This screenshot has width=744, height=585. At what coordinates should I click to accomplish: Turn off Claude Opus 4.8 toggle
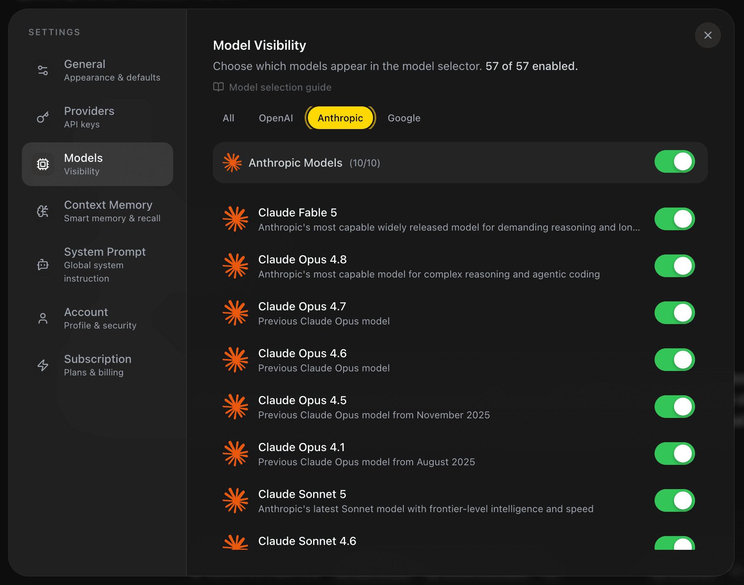pyautogui.click(x=674, y=266)
